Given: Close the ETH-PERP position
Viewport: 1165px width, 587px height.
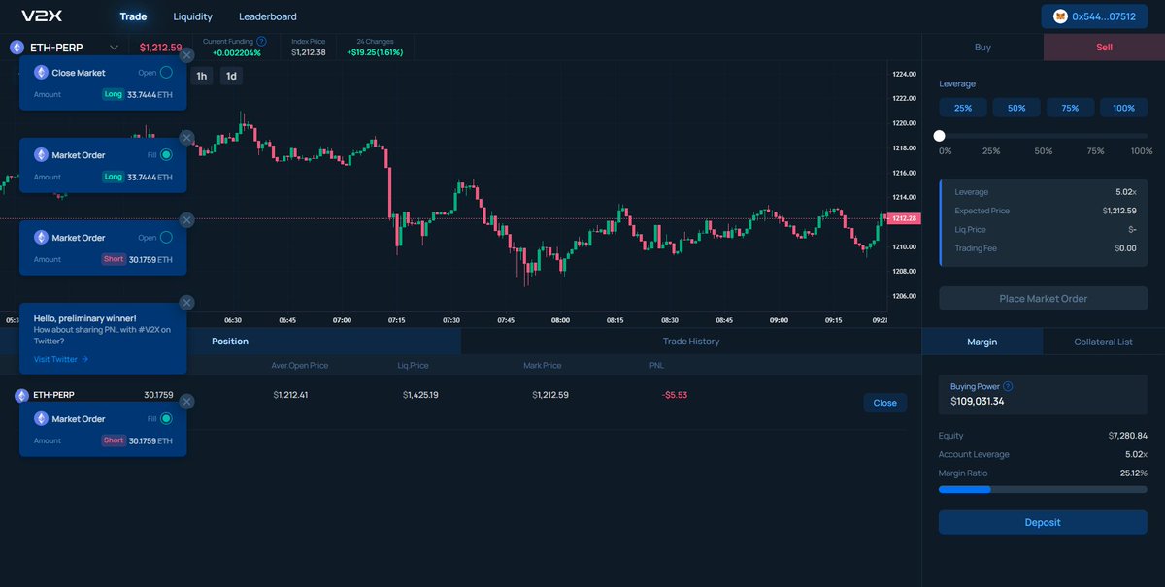Looking at the screenshot, I should 884,403.
